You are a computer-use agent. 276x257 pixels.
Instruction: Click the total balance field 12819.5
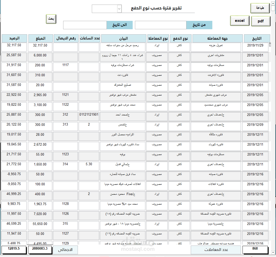tap(14, 250)
